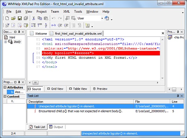Click the Save All toolbar icon
This screenshot has width=187, height=138.
tap(26, 18)
